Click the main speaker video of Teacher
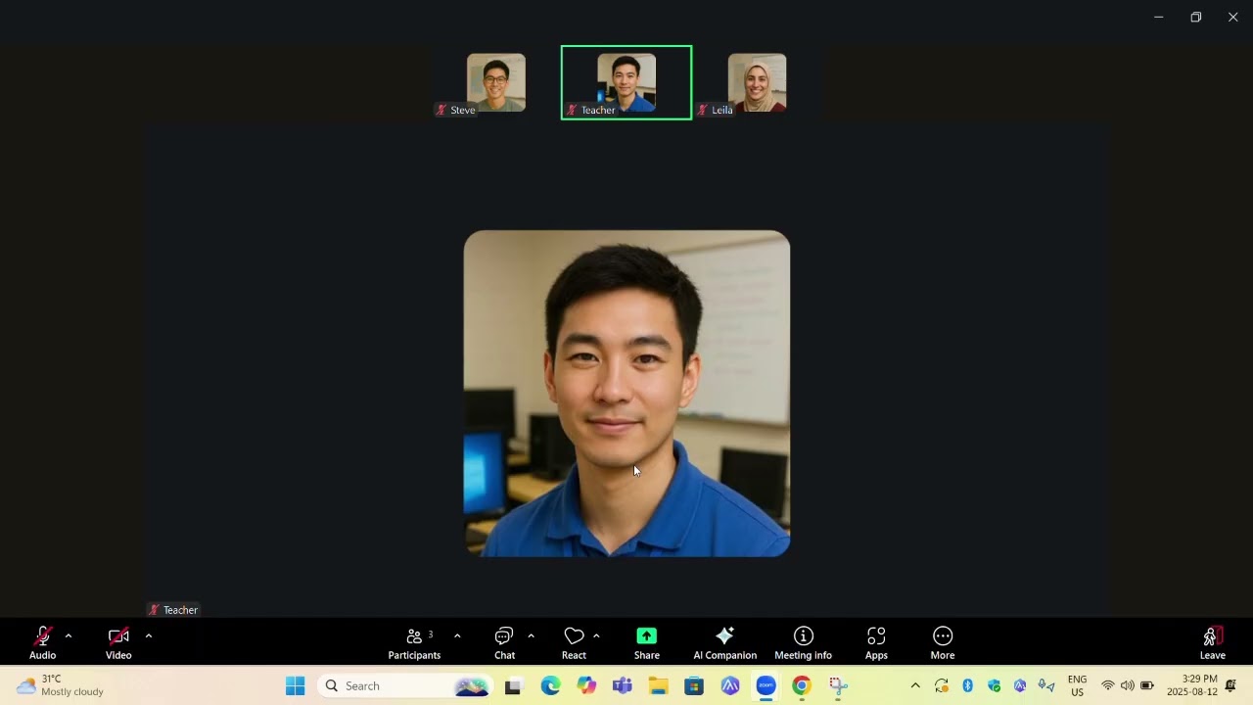Image resolution: width=1253 pixels, height=705 pixels. click(x=626, y=394)
